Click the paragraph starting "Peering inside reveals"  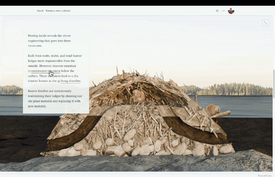(x=49, y=41)
